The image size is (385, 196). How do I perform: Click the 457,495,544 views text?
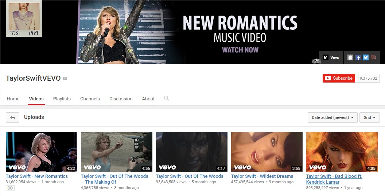[248, 182]
